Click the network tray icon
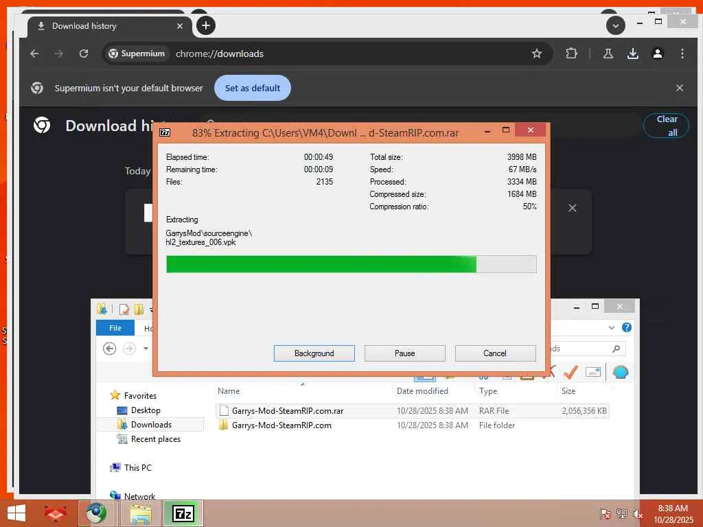This screenshot has height=527, width=703. tap(621, 514)
